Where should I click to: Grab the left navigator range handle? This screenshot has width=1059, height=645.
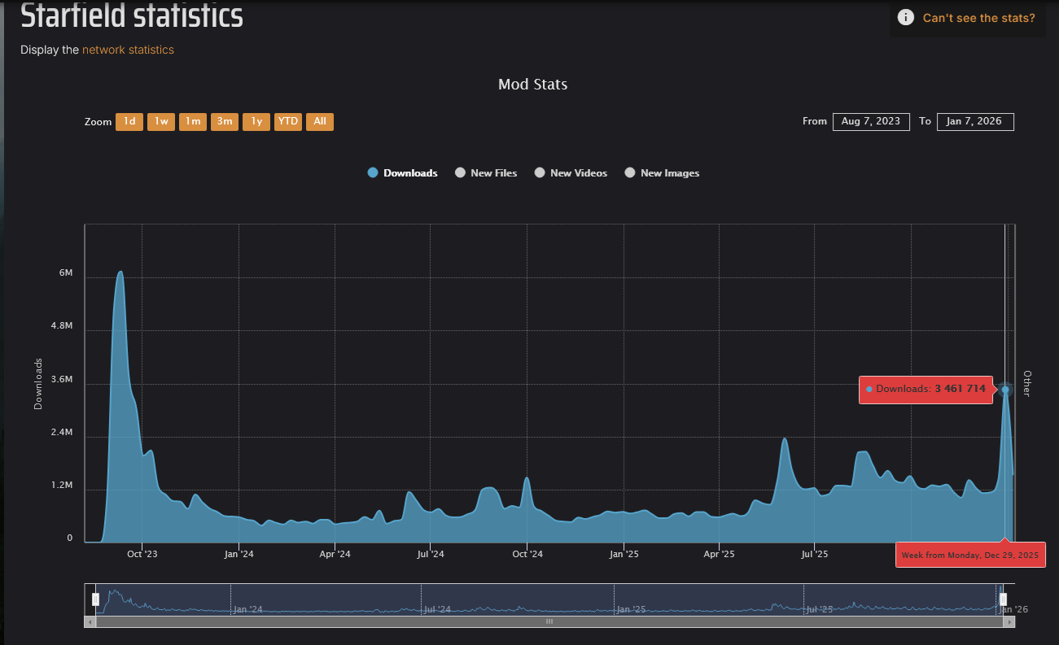click(x=95, y=599)
